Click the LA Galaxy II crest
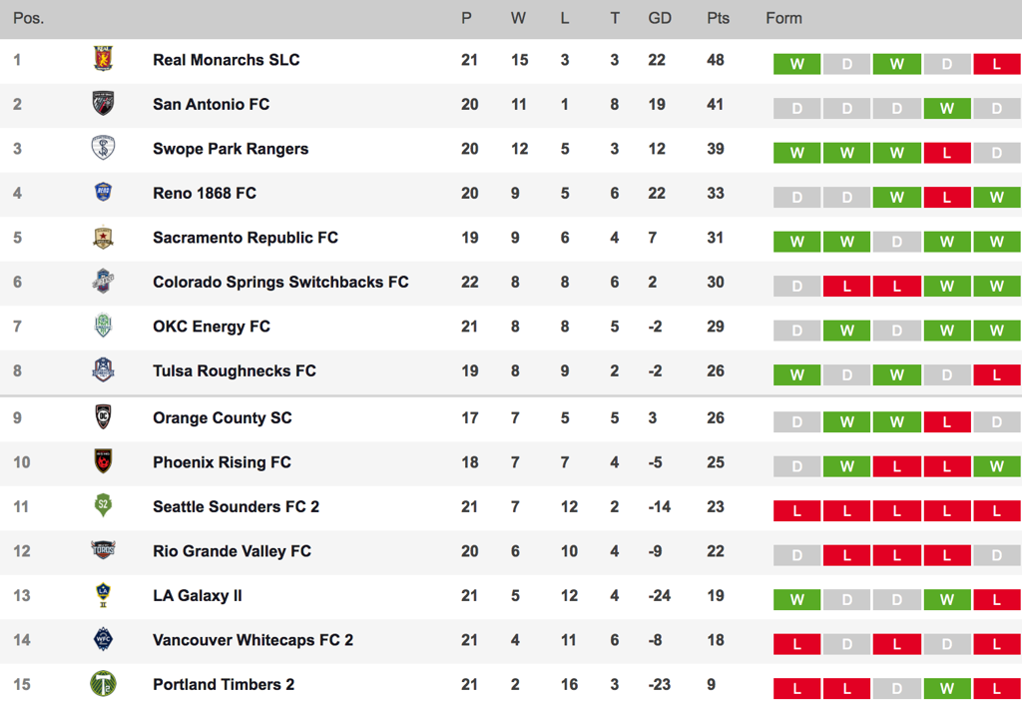The image size is (1022, 703). click(103, 595)
